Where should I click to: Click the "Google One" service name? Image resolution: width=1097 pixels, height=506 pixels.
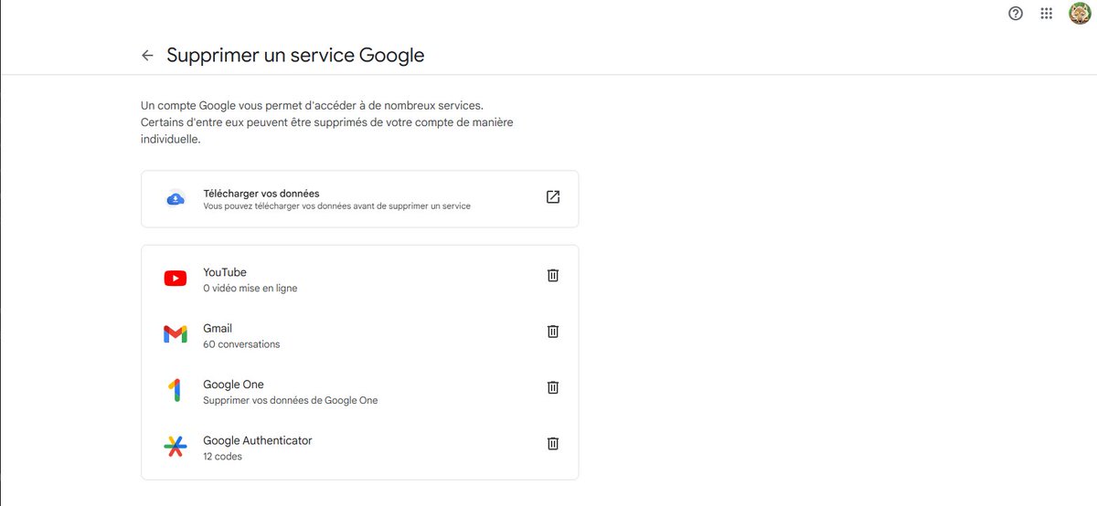point(233,385)
